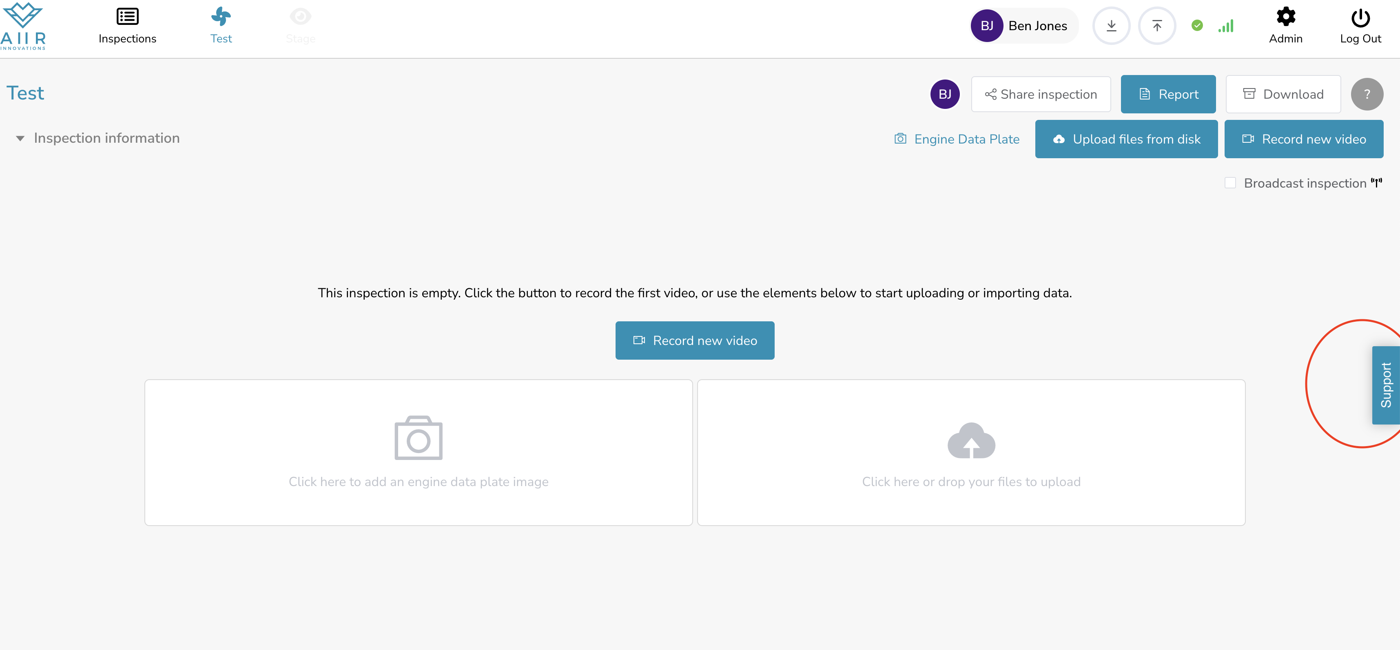
Task: Click the upload arrow icon in header
Action: 1156,26
